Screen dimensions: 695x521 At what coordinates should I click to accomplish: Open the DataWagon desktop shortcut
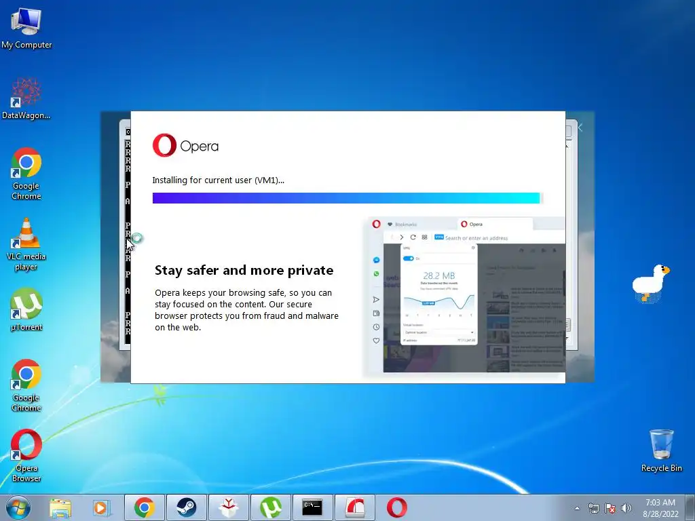26,99
